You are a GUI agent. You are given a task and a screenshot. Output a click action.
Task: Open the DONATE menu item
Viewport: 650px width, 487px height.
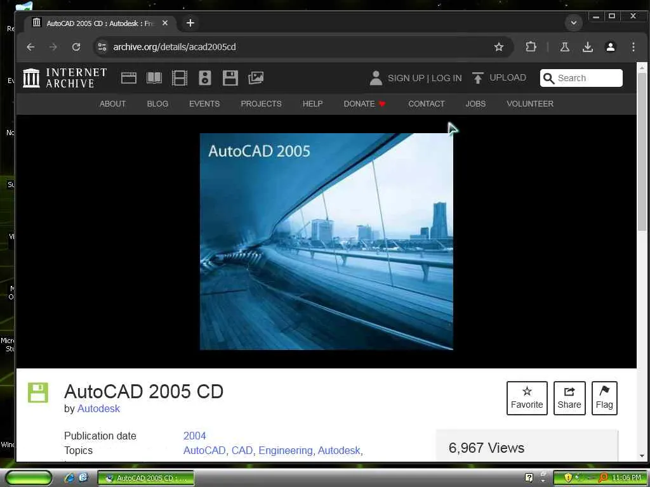tap(364, 104)
